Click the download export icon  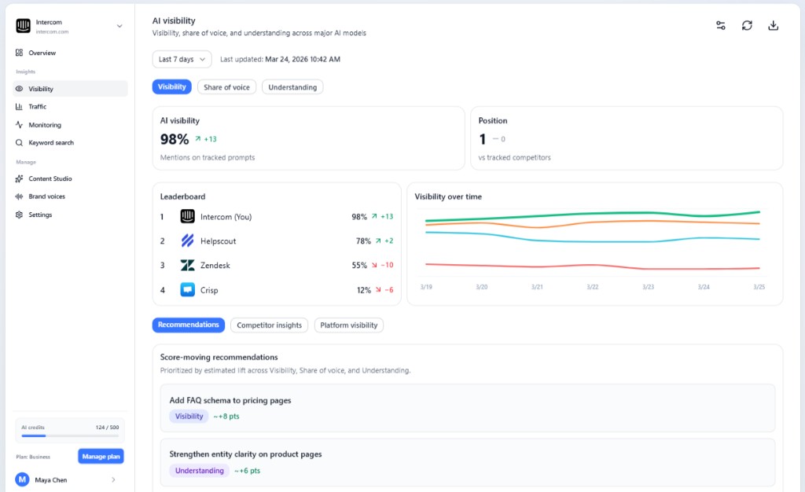[774, 26]
